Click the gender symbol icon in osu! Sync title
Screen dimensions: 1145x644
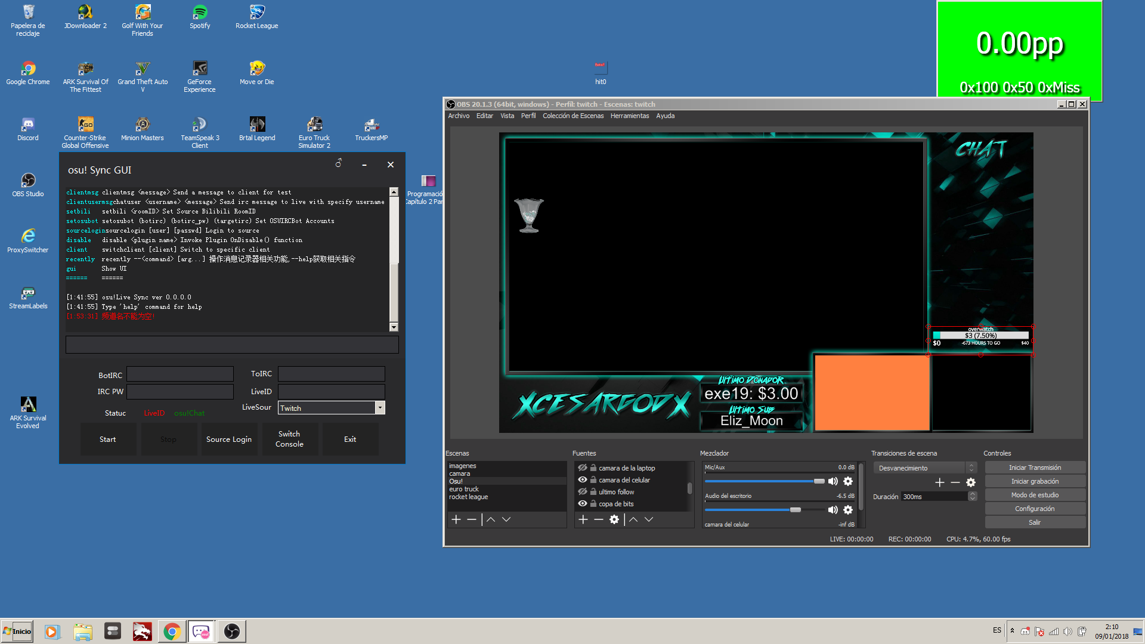point(339,163)
